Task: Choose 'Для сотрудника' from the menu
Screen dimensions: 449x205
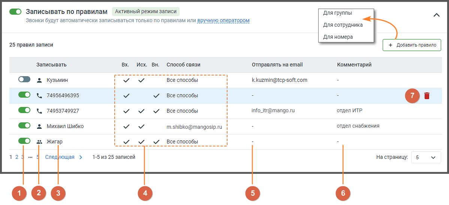Action: click(x=343, y=25)
